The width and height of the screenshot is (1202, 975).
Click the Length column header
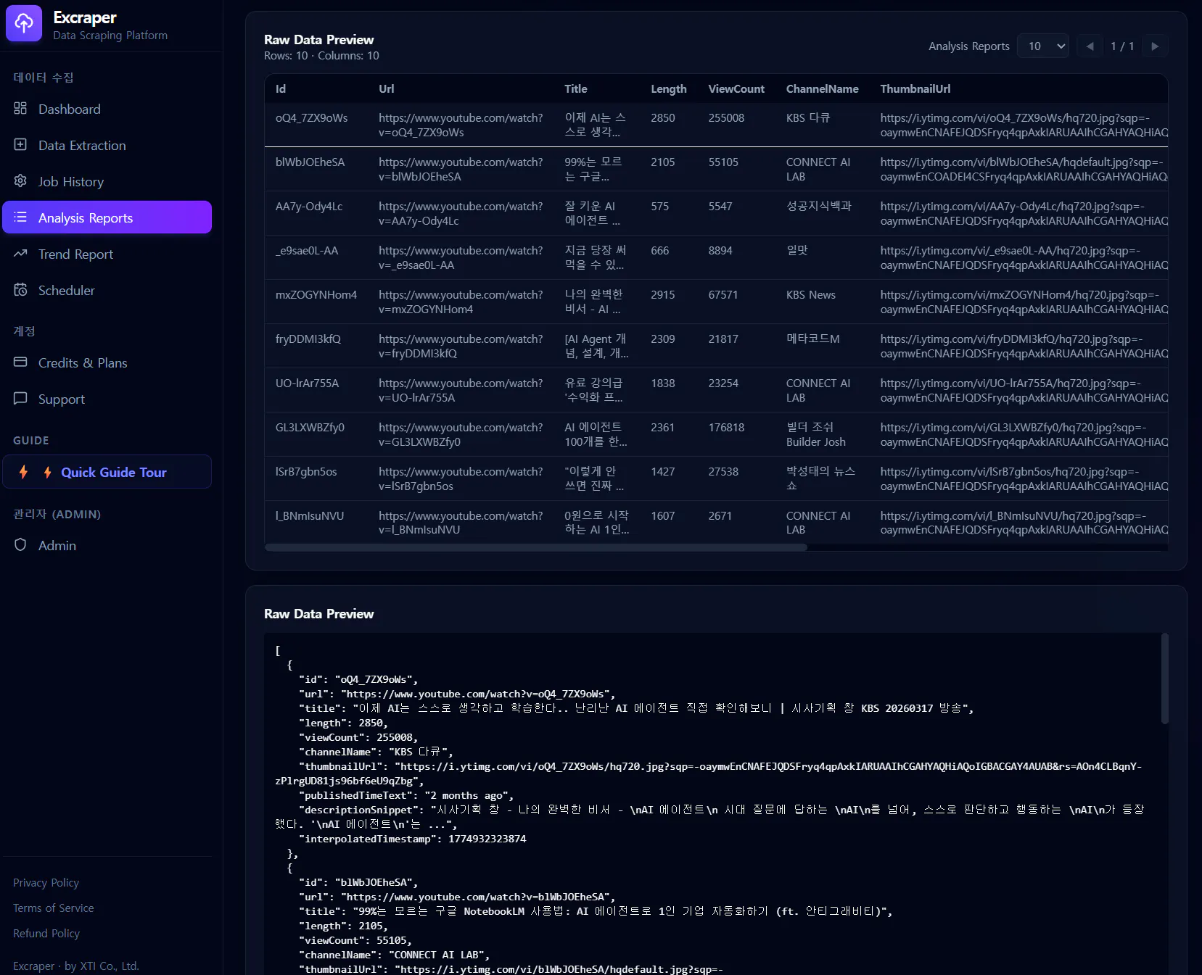(x=669, y=88)
